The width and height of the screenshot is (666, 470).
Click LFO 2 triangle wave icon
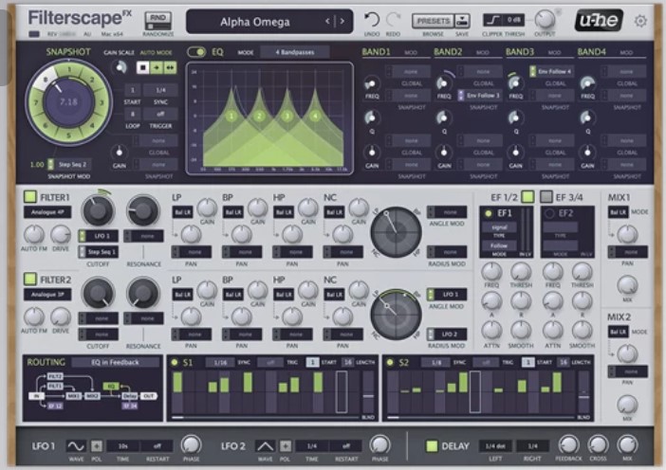pyautogui.click(x=265, y=446)
